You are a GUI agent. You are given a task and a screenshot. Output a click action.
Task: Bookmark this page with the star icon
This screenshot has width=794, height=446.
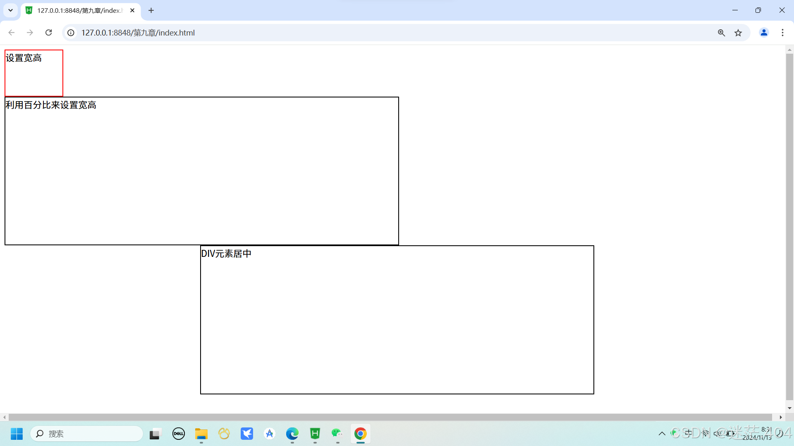(738, 33)
